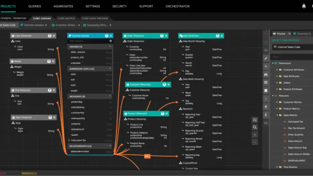Open the SETTINGS menu

93,6
